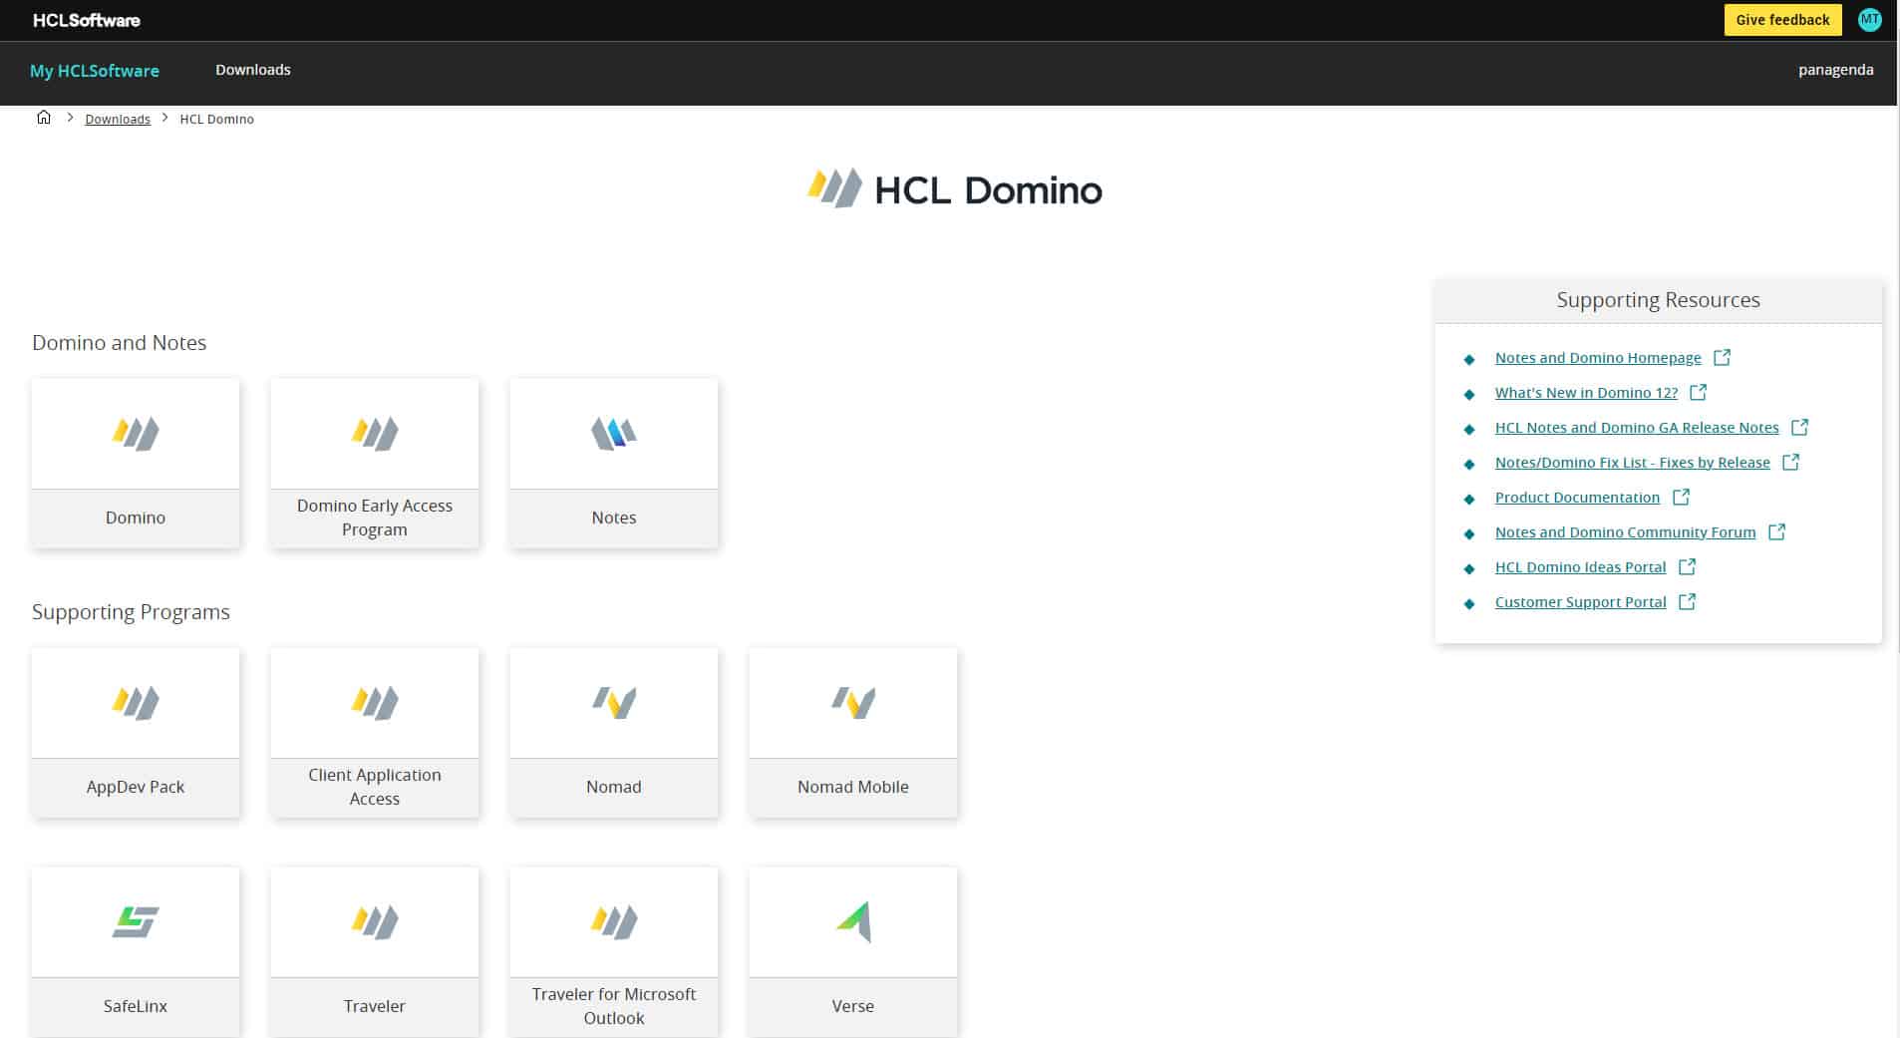
Task: Open Notes and Domino Homepage link
Action: 1597,358
